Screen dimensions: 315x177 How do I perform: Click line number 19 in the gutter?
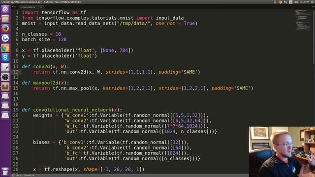pyautogui.click(x=16, y=110)
